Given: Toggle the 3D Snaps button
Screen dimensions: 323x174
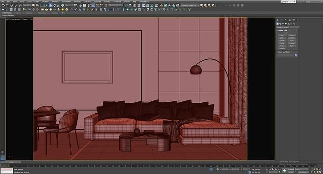Looking at the screenshot, I should pos(89,5).
